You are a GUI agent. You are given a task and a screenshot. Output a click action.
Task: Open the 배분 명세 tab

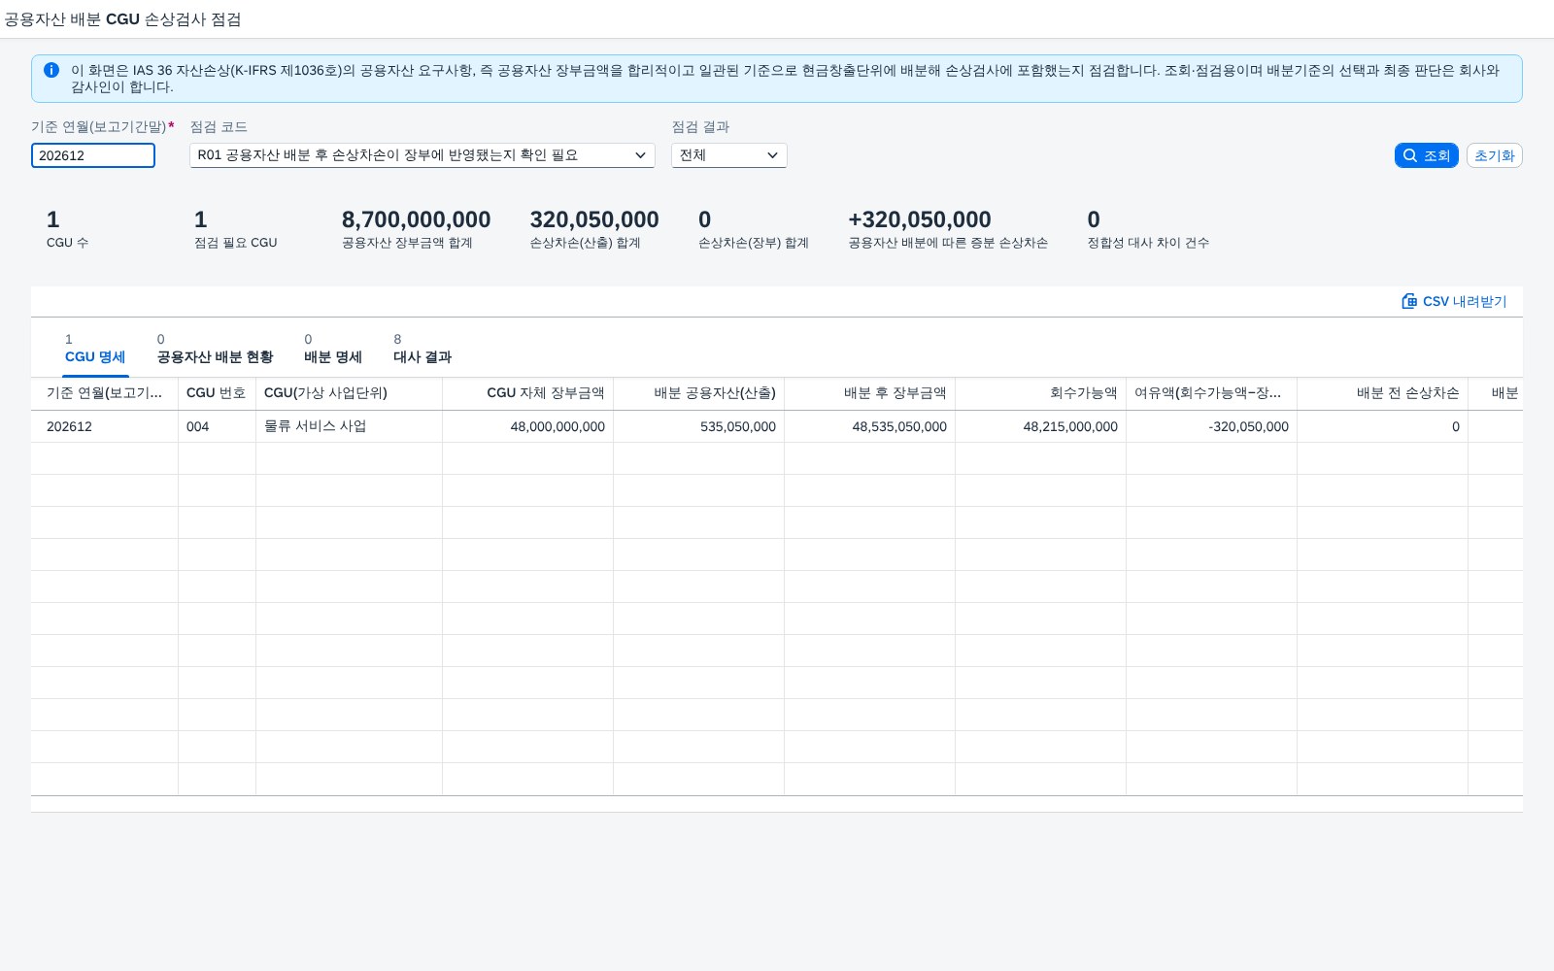coord(333,349)
